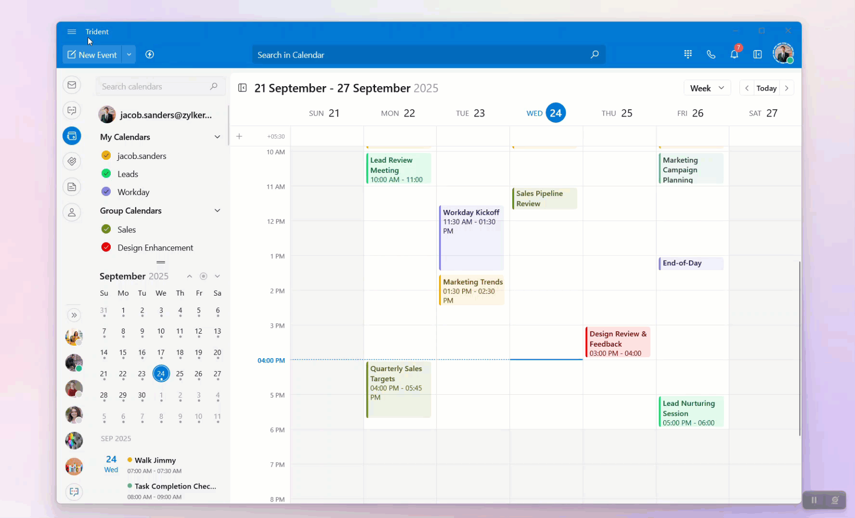The height and width of the screenshot is (518, 855).
Task: Open the Task Completion Check agenda item
Action: [x=171, y=491]
